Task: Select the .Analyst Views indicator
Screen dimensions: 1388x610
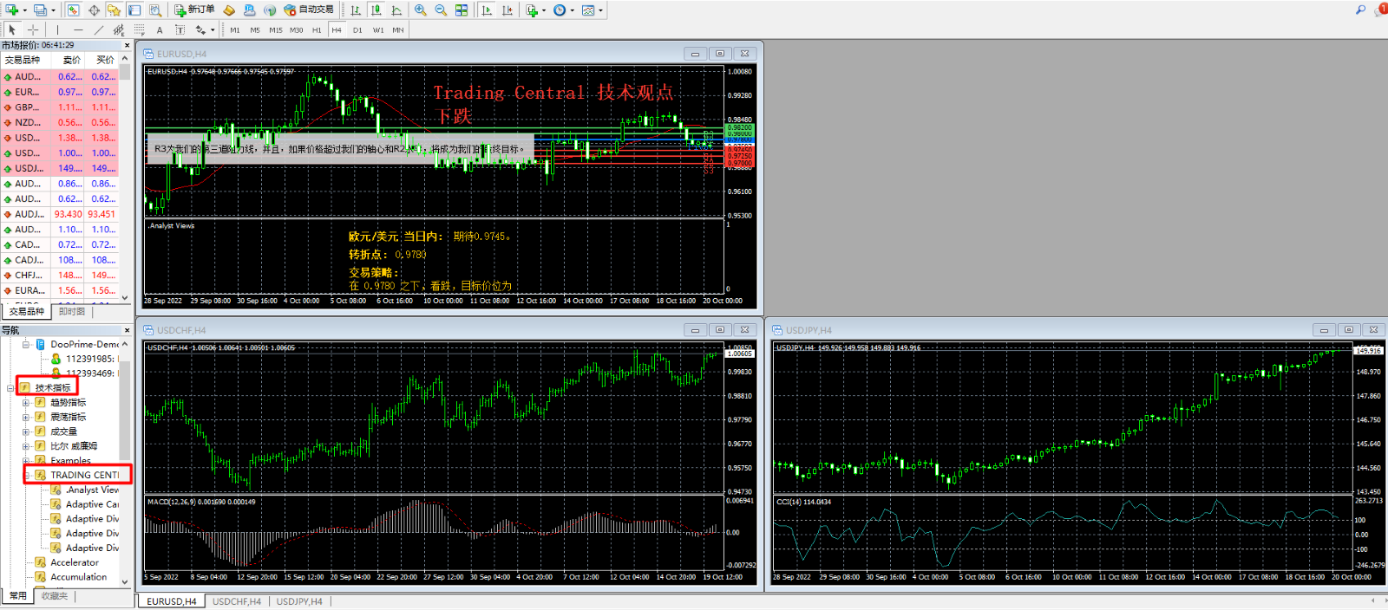Action: coord(92,490)
